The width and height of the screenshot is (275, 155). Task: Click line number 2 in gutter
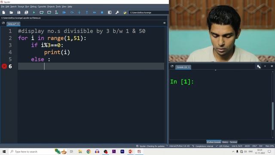[x=10, y=38]
